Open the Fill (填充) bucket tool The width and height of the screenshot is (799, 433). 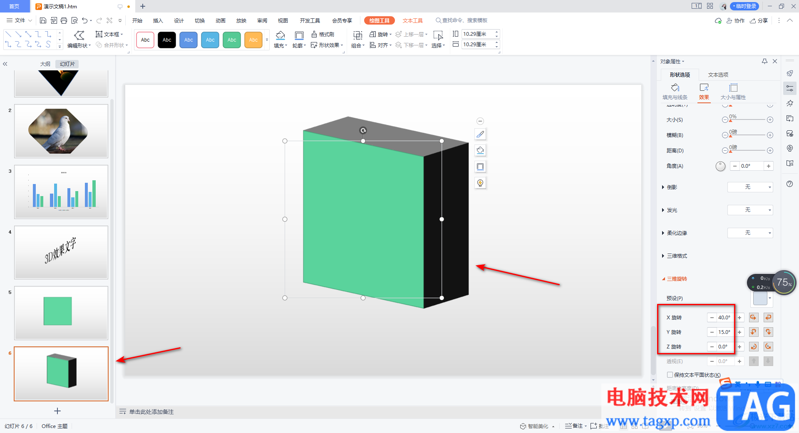tap(280, 35)
